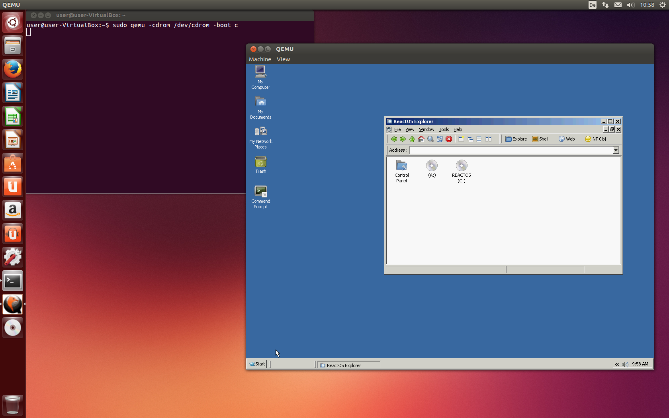Select My Computer desktop icon
The image size is (669, 418).
(x=260, y=78)
